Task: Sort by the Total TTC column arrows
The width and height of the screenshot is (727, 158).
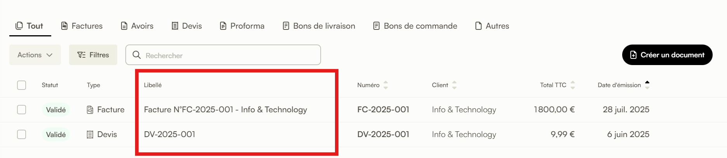Action: click(x=573, y=85)
